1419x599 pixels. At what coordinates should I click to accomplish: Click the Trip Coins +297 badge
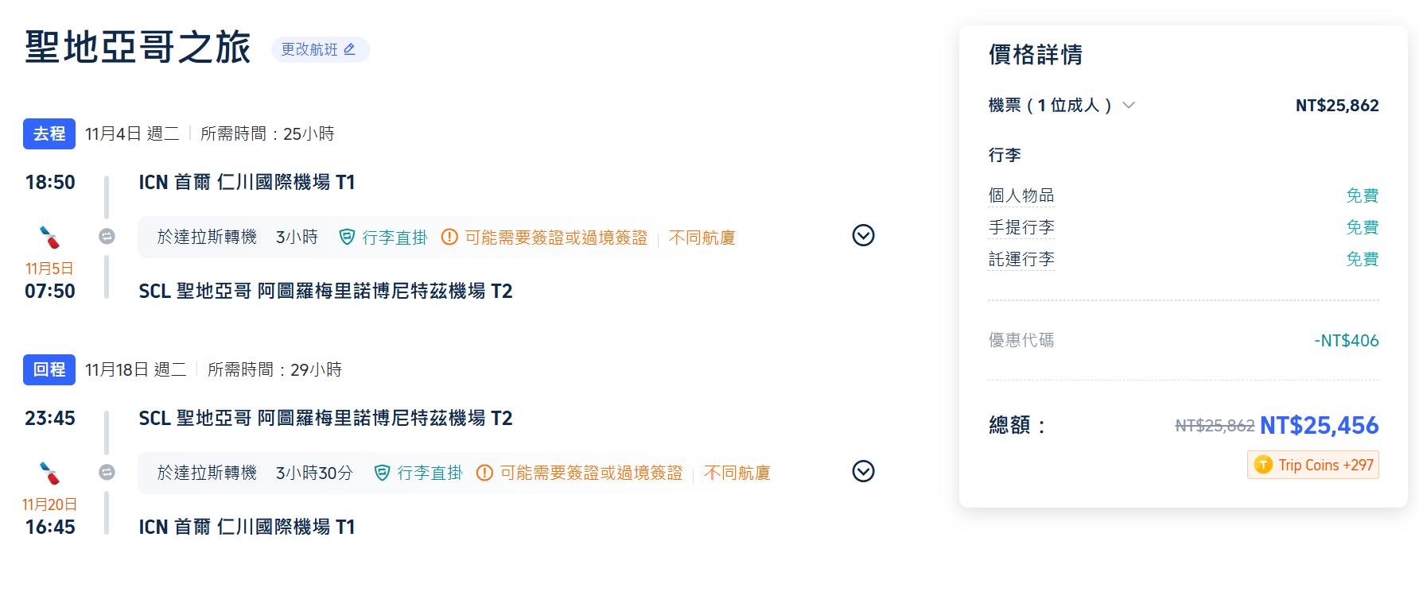[x=1313, y=465]
